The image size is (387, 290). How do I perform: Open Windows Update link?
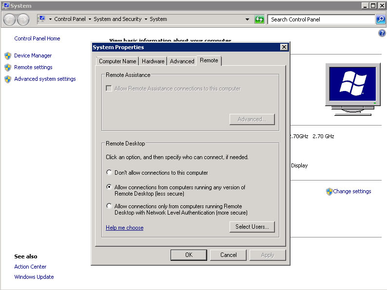click(x=34, y=277)
